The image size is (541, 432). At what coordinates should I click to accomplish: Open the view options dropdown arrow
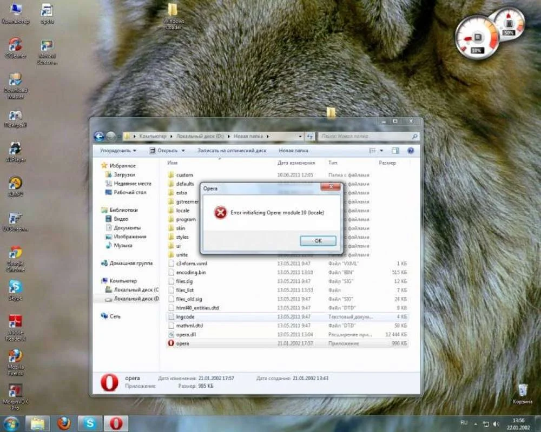coord(381,151)
